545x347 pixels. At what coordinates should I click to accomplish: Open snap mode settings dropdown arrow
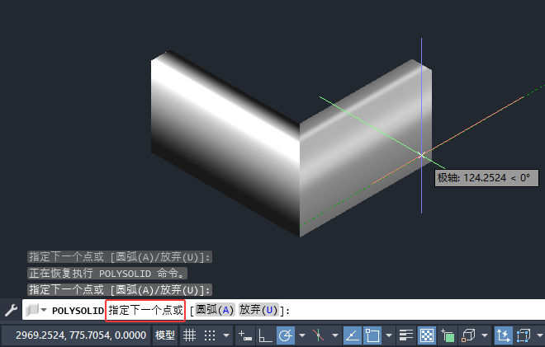pos(226,335)
